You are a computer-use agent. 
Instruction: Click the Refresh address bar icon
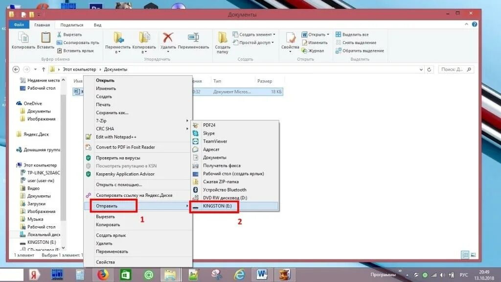[x=429, y=70]
